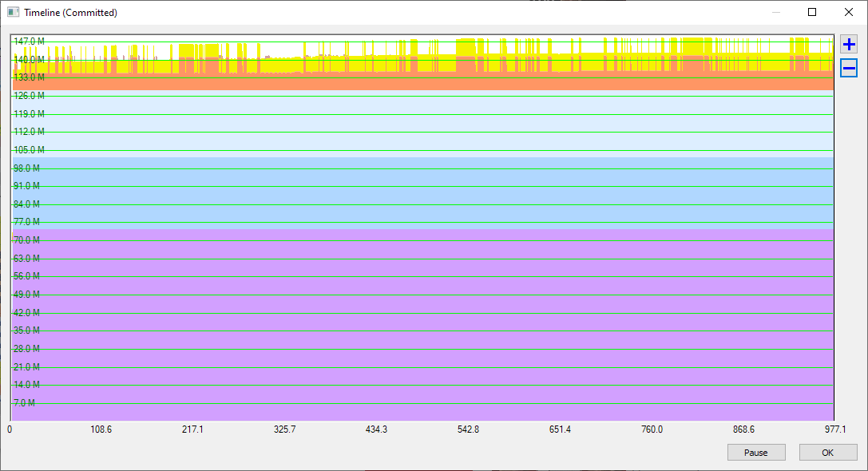
Task: Click the 7.0 M axis label
Action: coord(22,403)
